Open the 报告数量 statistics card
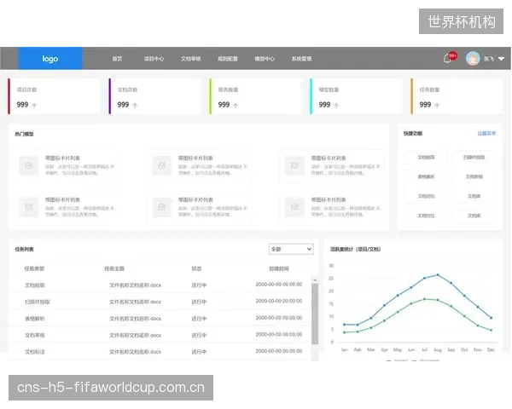The height and width of the screenshot is (409, 512). click(x=255, y=96)
